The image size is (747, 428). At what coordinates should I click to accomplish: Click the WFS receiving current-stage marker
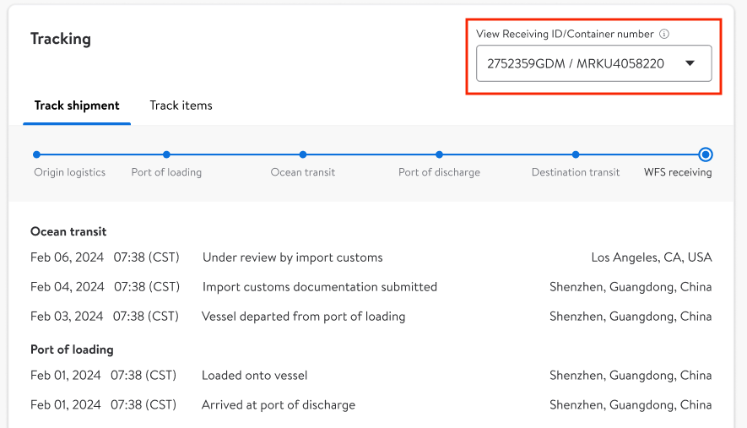[x=706, y=154]
